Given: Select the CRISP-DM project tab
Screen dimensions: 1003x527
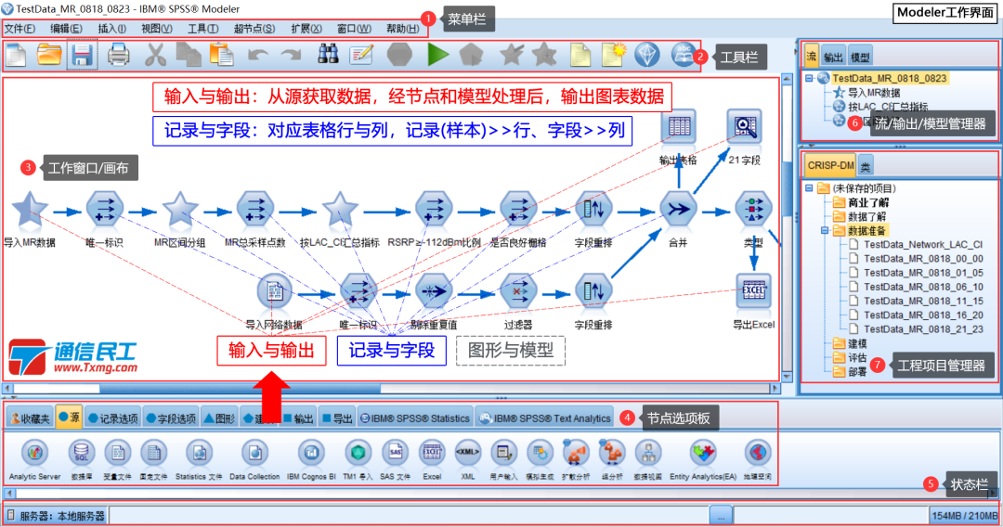Looking at the screenshot, I should (830, 165).
